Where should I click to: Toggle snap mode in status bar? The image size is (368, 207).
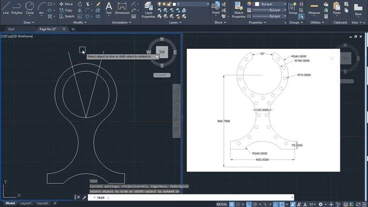238,205
